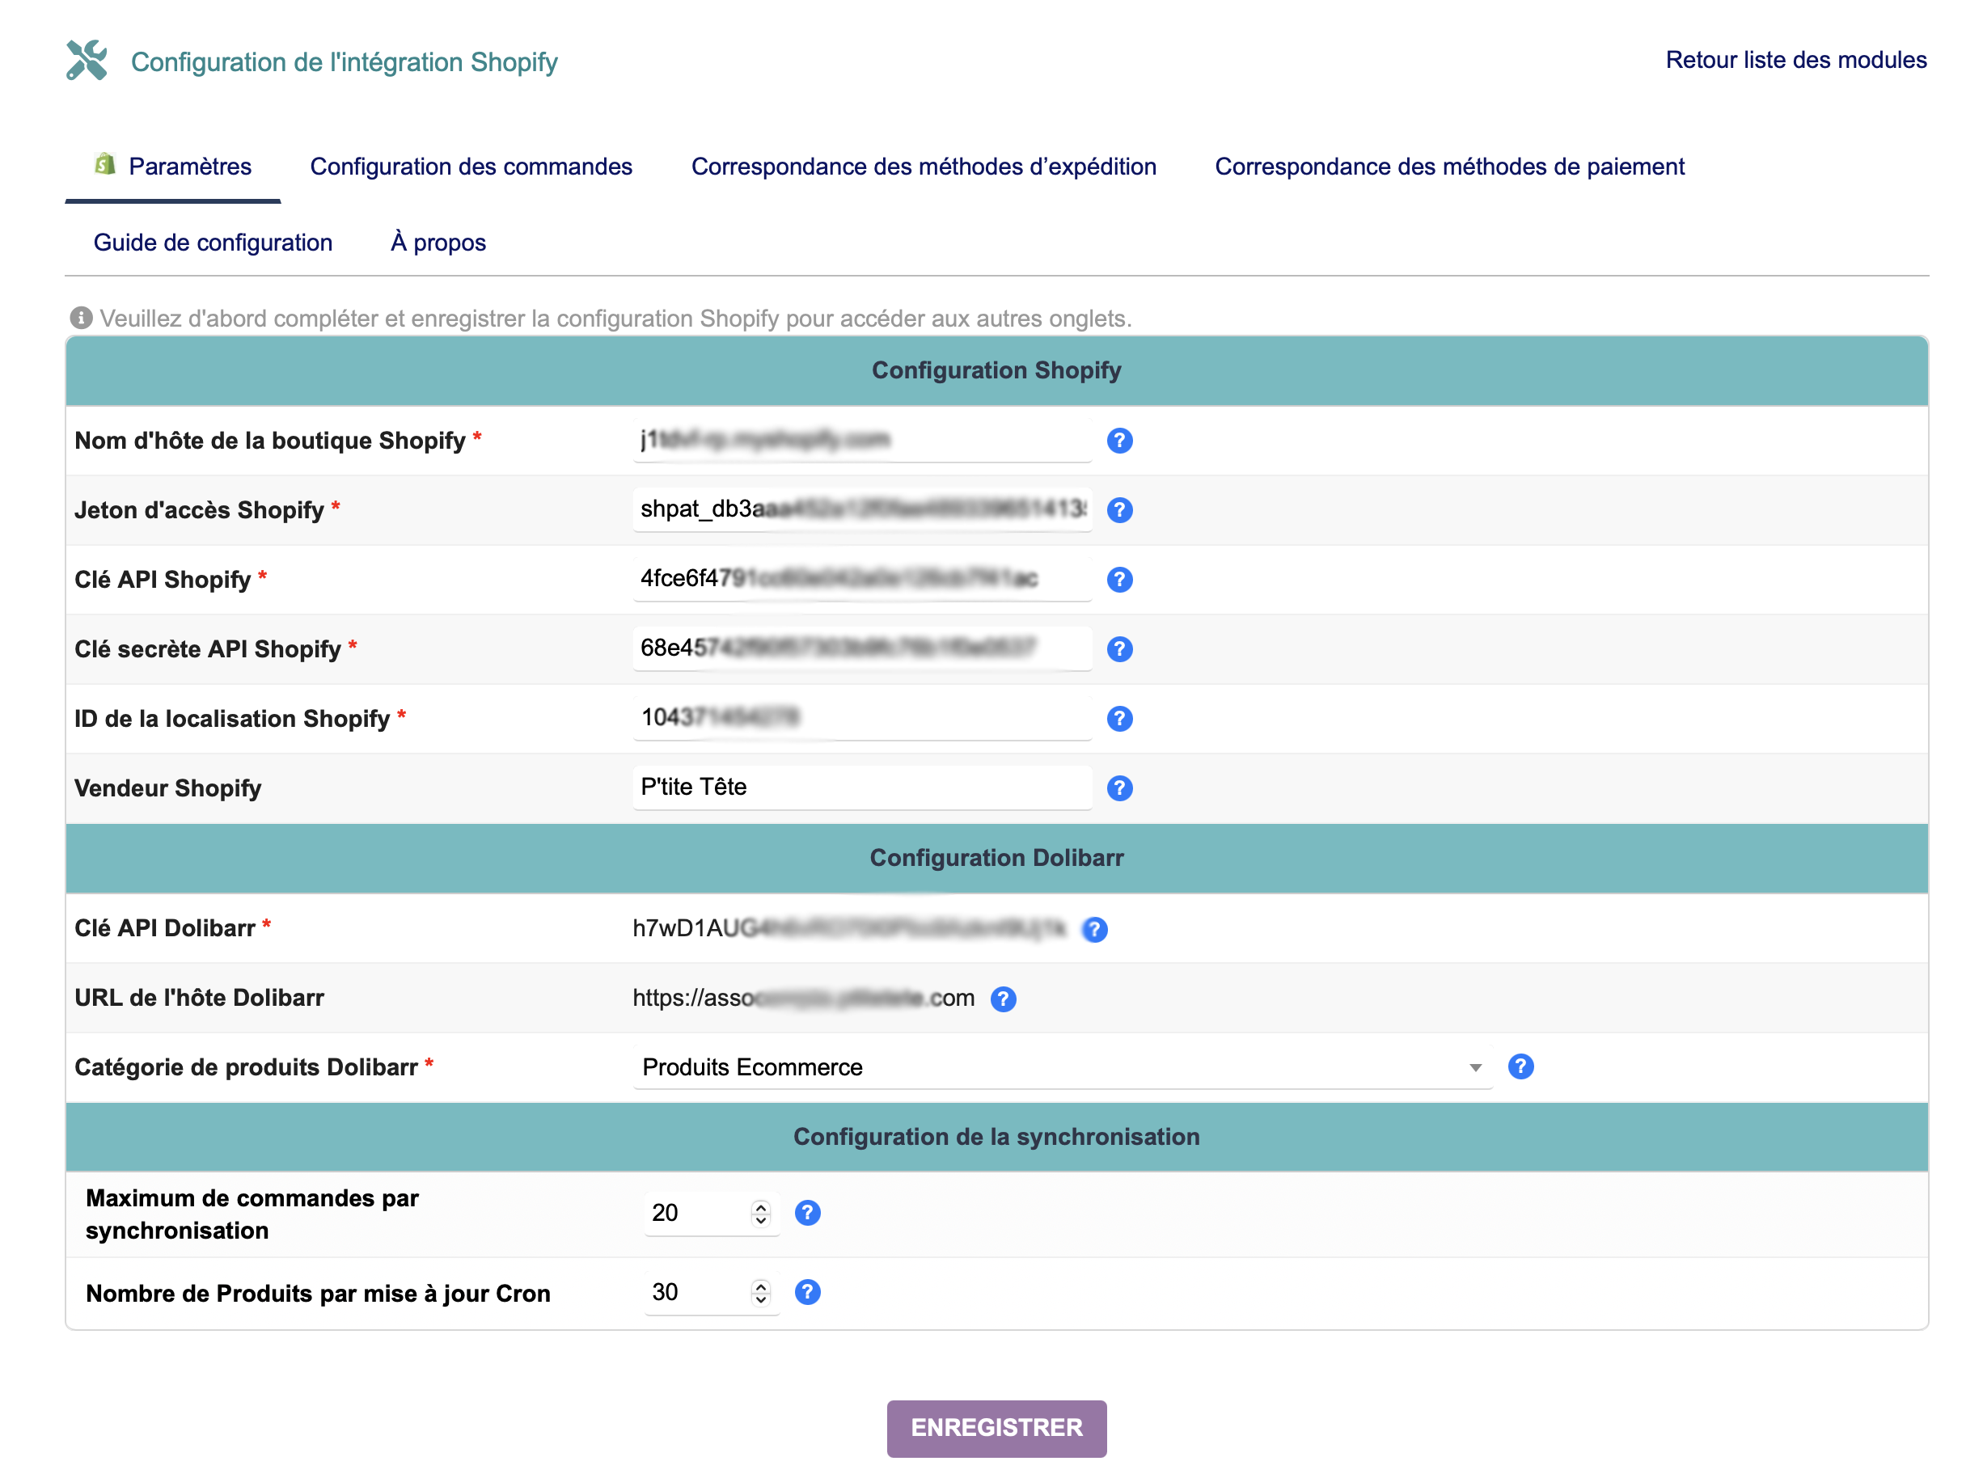This screenshot has height=1478, width=1983.
Task: Click info icon before Veuillez d'abord message
Action: click(81, 318)
